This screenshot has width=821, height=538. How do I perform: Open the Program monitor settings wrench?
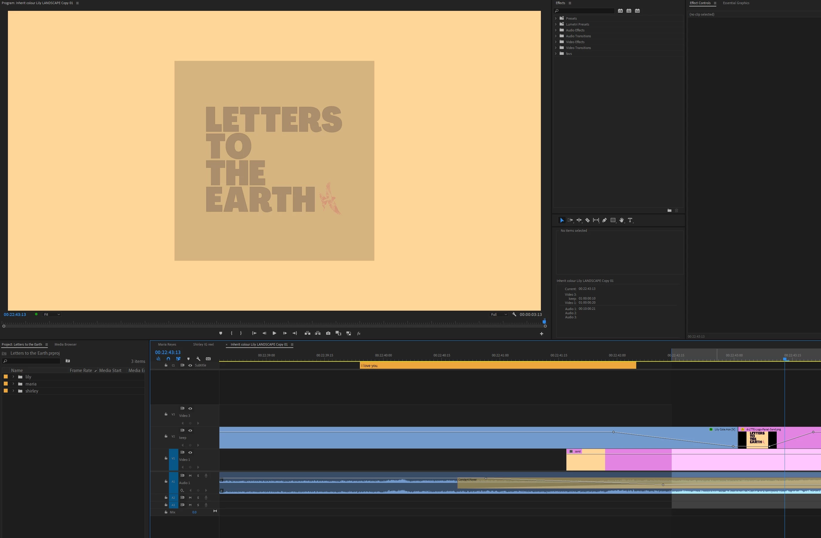[x=514, y=314]
